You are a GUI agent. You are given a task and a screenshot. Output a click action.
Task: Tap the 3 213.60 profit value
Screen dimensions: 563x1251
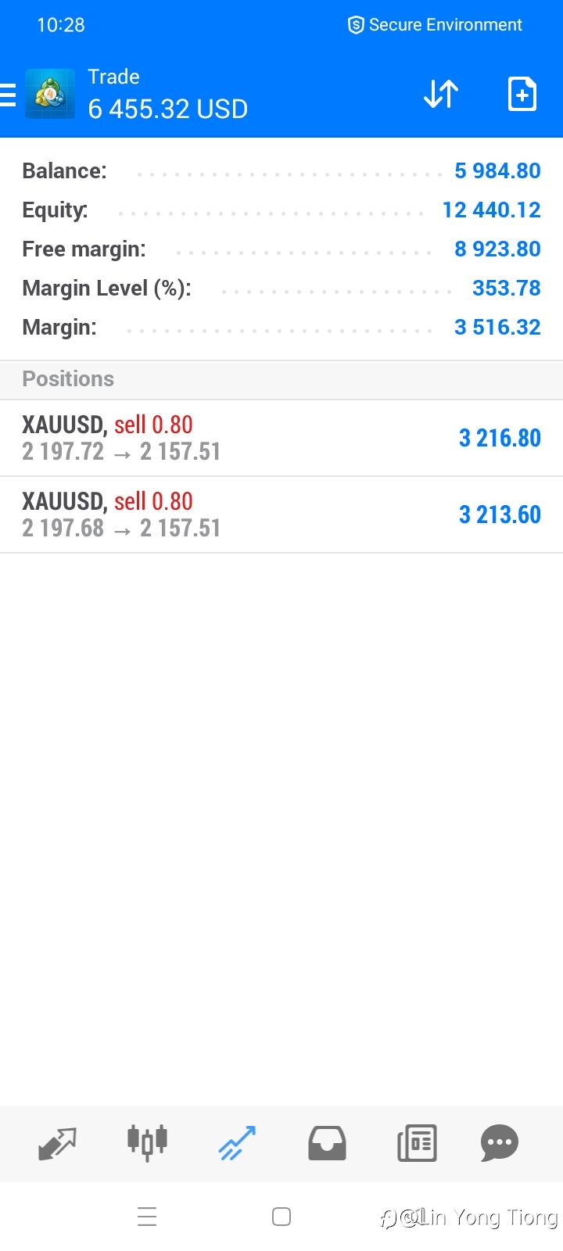[x=500, y=514]
